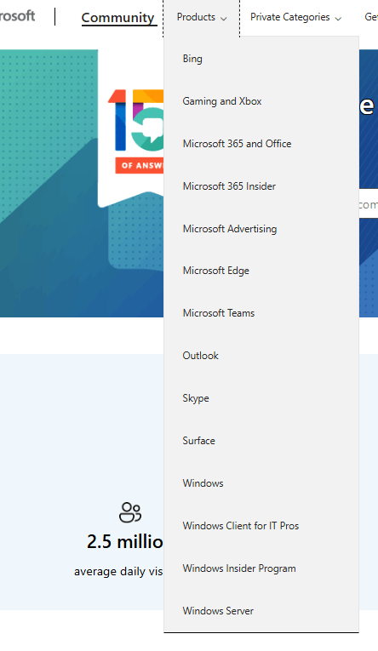Open the Surface category
Viewport: 378px width, 651px height.
coord(261,441)
